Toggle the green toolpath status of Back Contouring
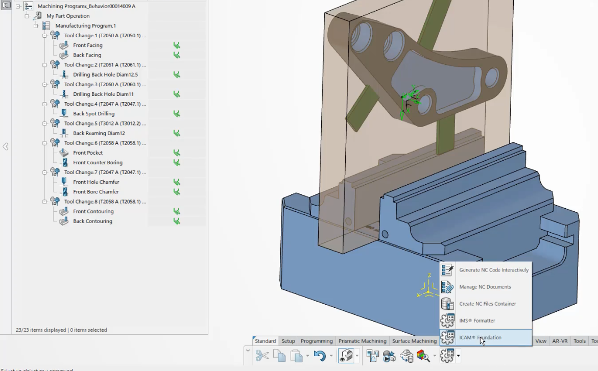Viewport: 598px width, 371px height. pos(177,221)
